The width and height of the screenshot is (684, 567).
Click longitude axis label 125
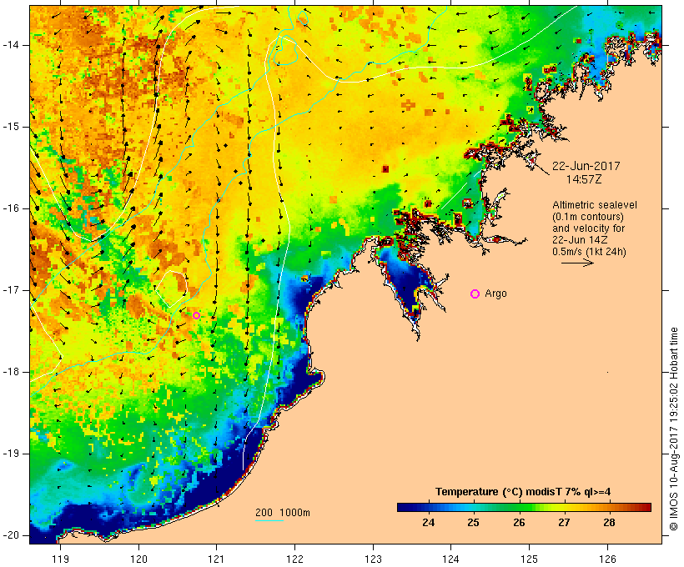[530, 559]
